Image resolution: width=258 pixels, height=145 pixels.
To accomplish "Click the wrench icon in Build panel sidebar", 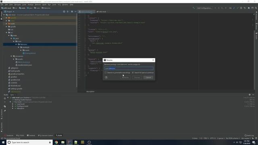I will (x=5, y=111).
